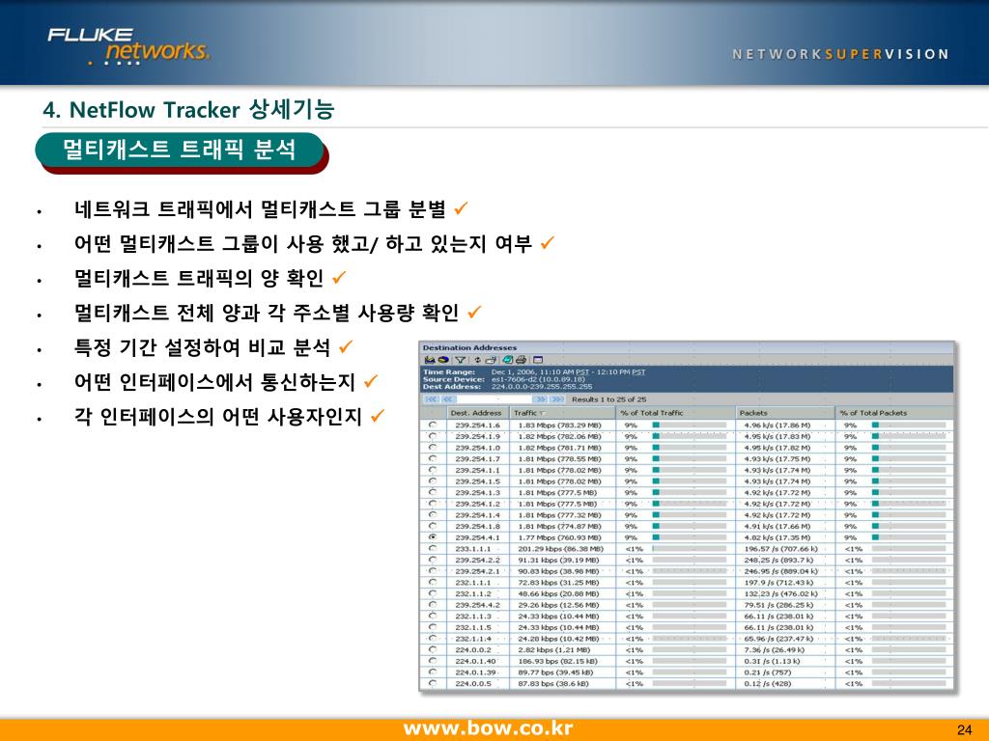Click traffic value 1.77 Mbps (760.93 MB)
This screenshot has height=741, width=989.
[559, 537]
